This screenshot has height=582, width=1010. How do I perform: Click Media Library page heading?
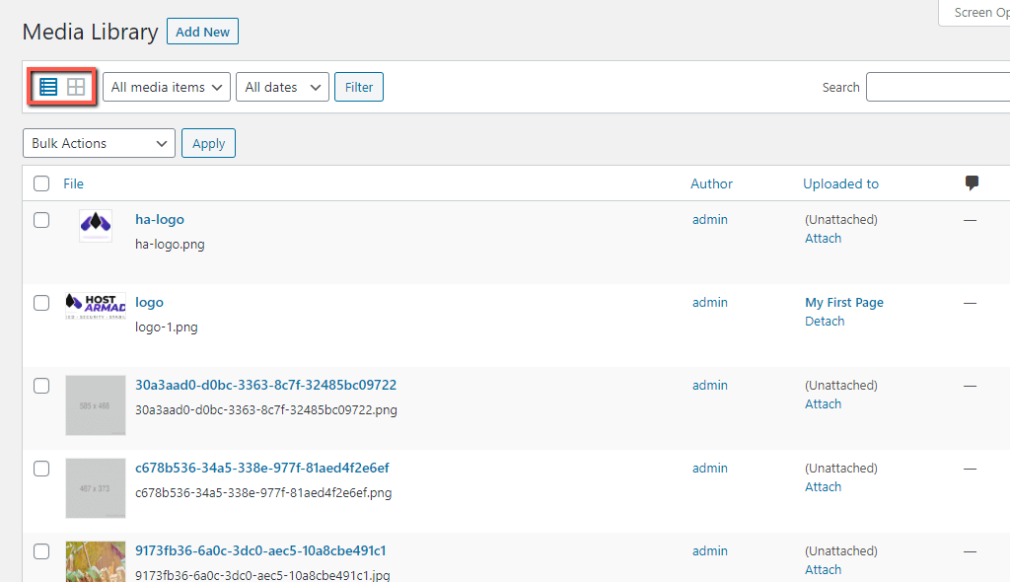click(90, 32)
